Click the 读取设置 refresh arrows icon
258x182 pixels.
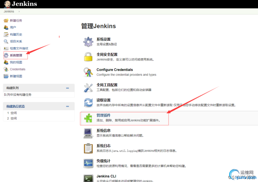point(88,102)
